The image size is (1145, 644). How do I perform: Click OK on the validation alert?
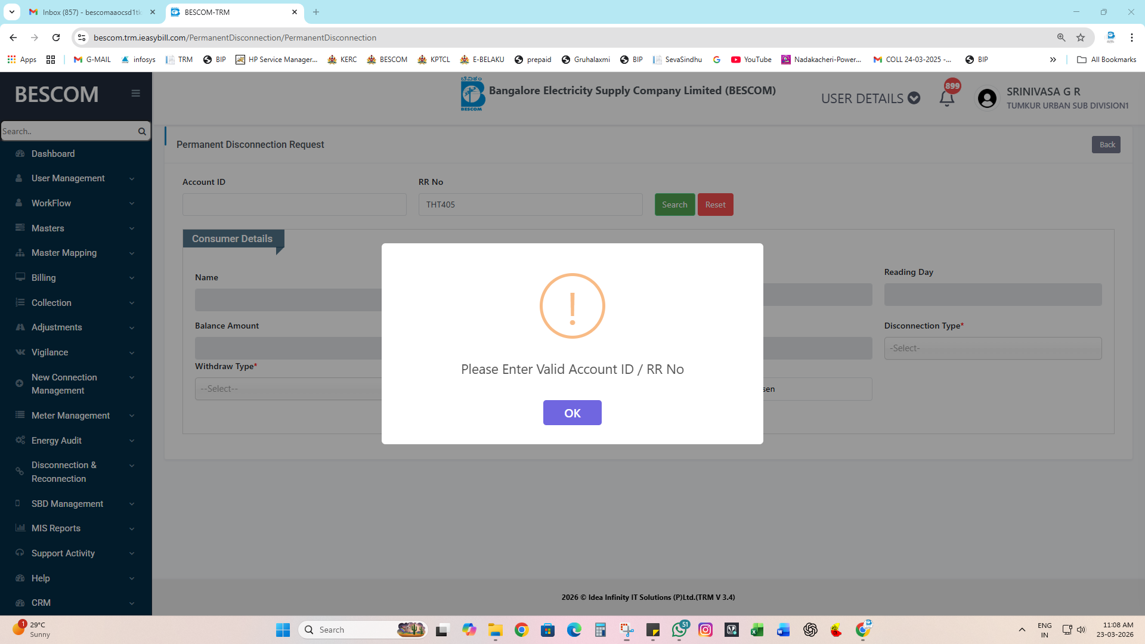(x=572, y=413)
